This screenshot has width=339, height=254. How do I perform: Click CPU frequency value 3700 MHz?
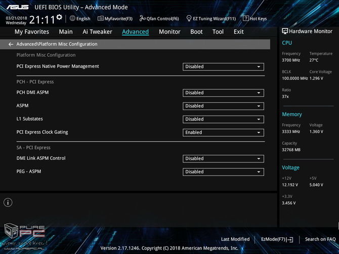coord(291,60)
